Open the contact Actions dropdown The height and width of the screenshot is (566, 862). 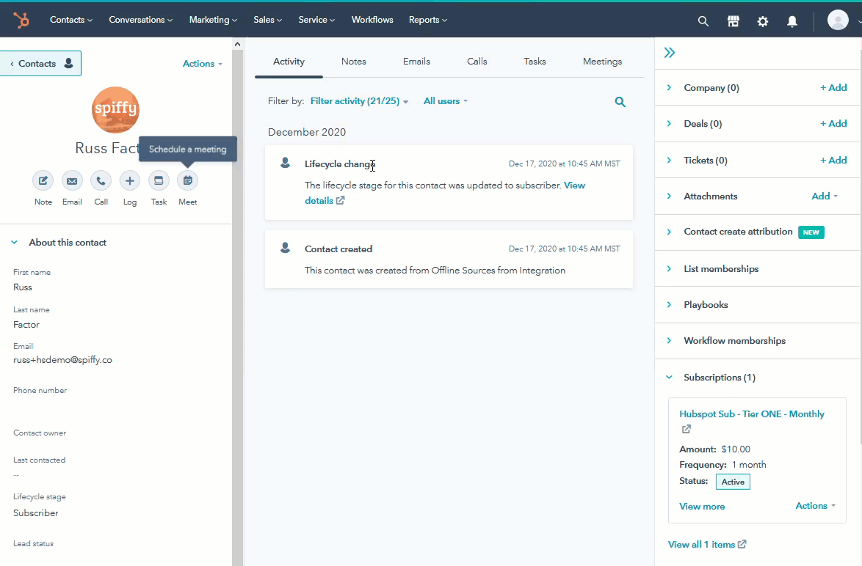[203, 64]
